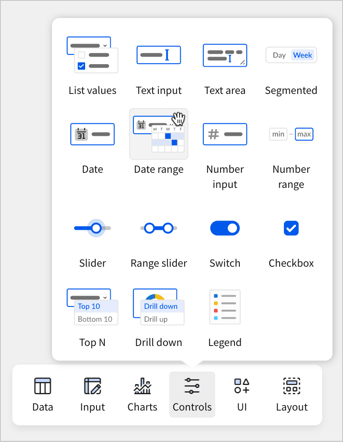The width and height of the screenshot is (343, 442).
Task: Open the Charts menu in toolbar
Action: point(142,394)
